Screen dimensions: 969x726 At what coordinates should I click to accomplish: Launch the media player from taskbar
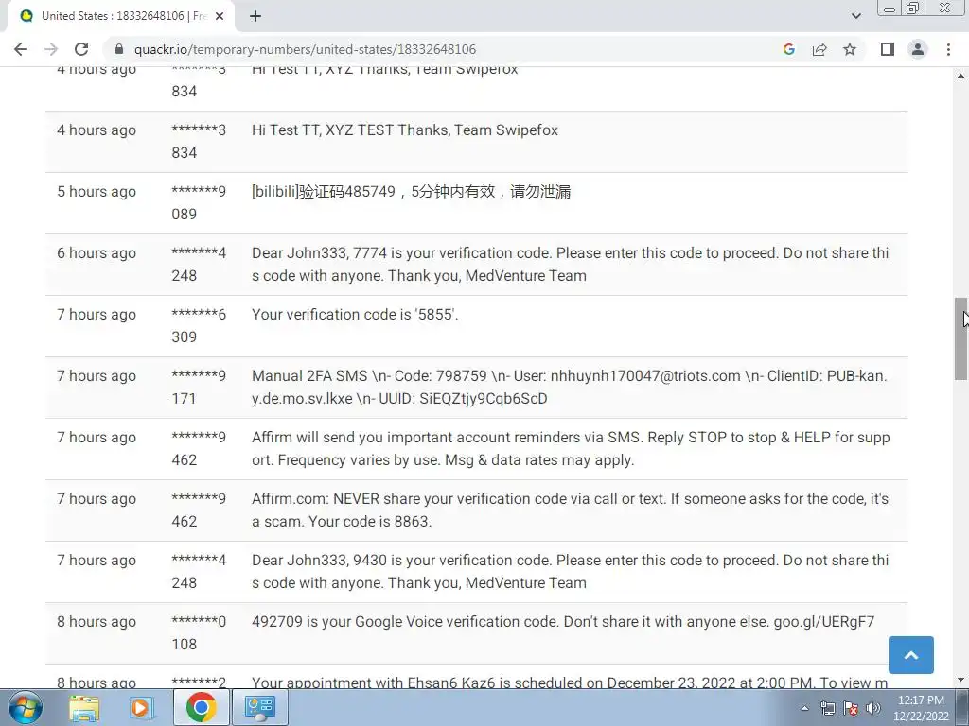(x=141, y=707)
